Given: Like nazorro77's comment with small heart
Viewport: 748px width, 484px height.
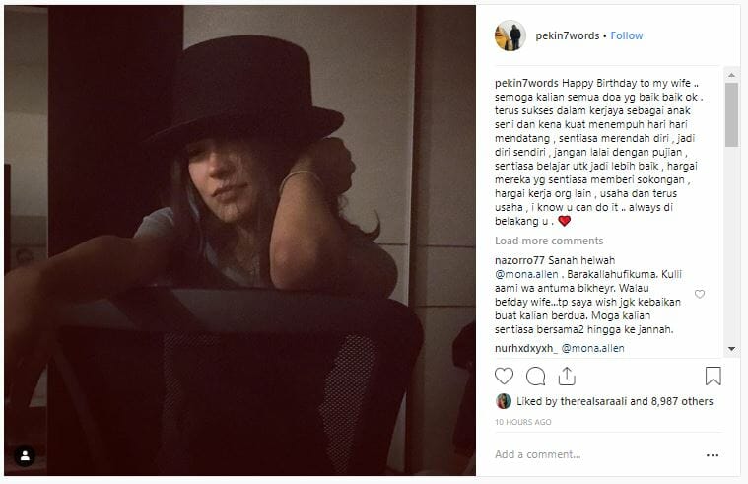Looking at the screenshot, I should click(700, 294).
